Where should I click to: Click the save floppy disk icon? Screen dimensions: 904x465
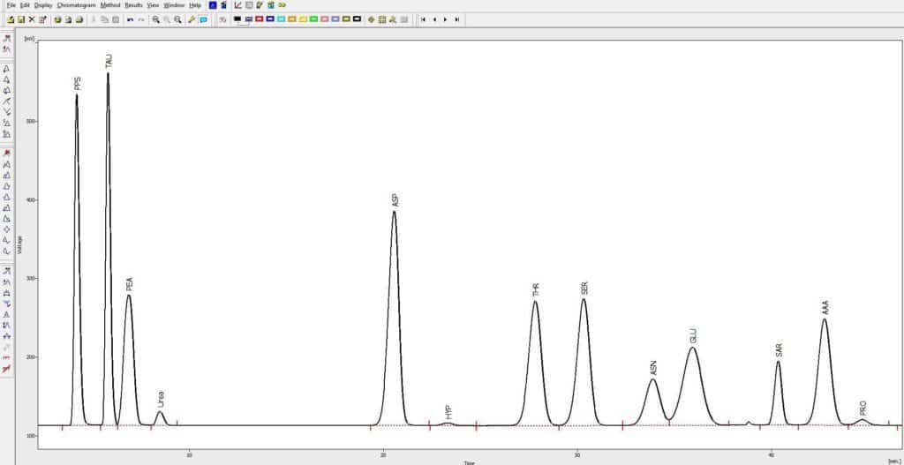[x=21, y=19]
